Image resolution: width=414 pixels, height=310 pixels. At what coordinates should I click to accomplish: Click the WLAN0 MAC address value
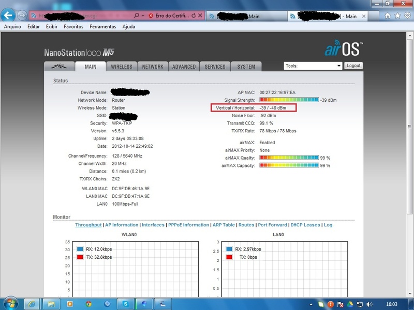pos(131,189)
